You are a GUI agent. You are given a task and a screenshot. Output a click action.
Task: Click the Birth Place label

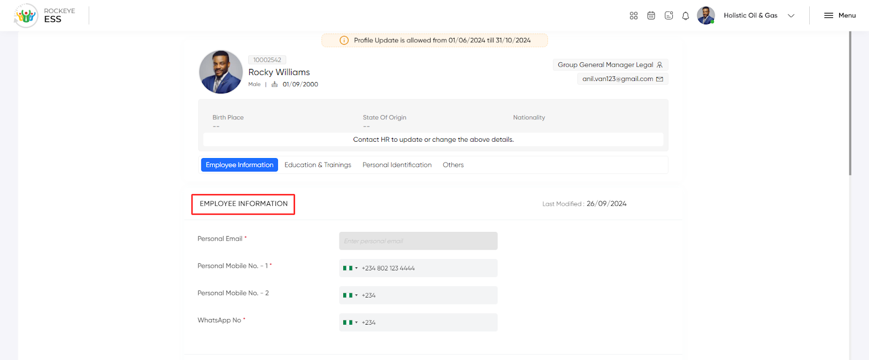[228, 117]
